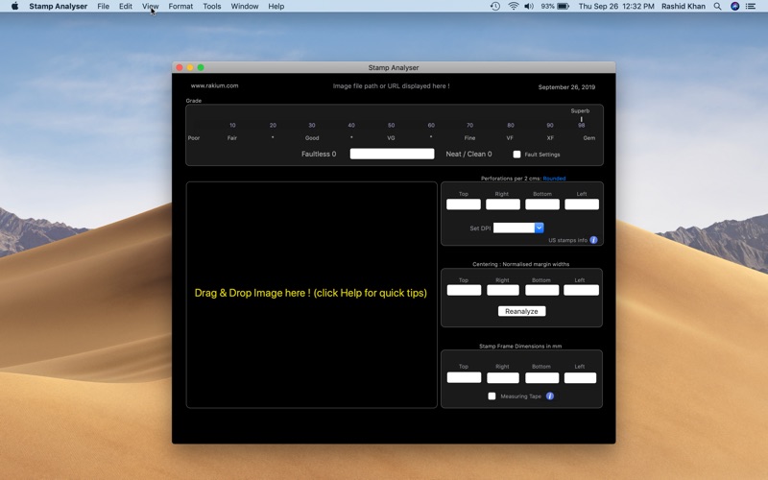Open Notification Center

click(x=751, y=7)
